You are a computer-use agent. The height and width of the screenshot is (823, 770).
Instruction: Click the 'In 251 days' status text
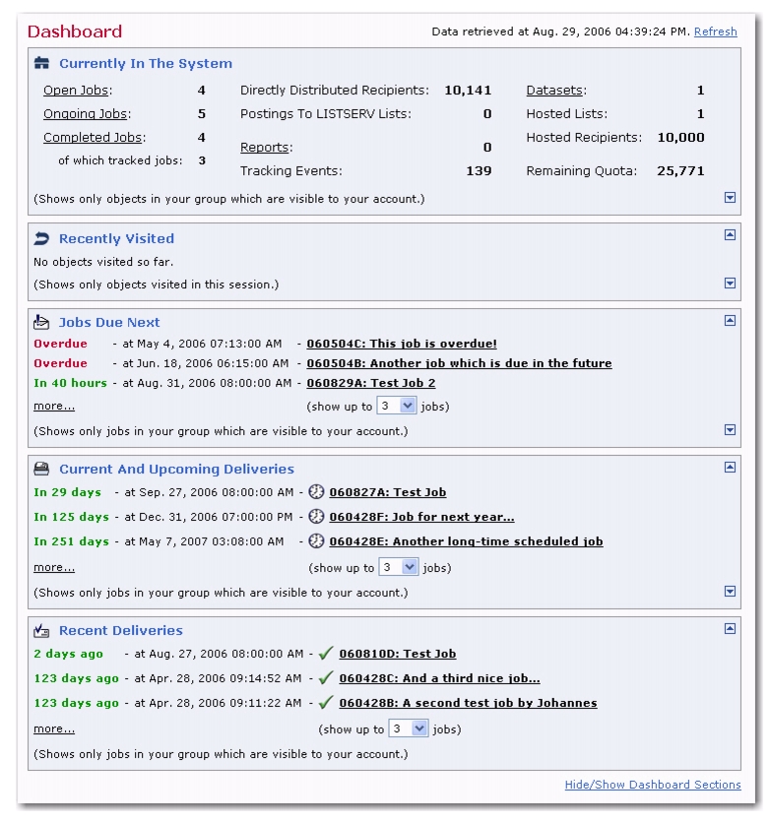tap(71, 541)
